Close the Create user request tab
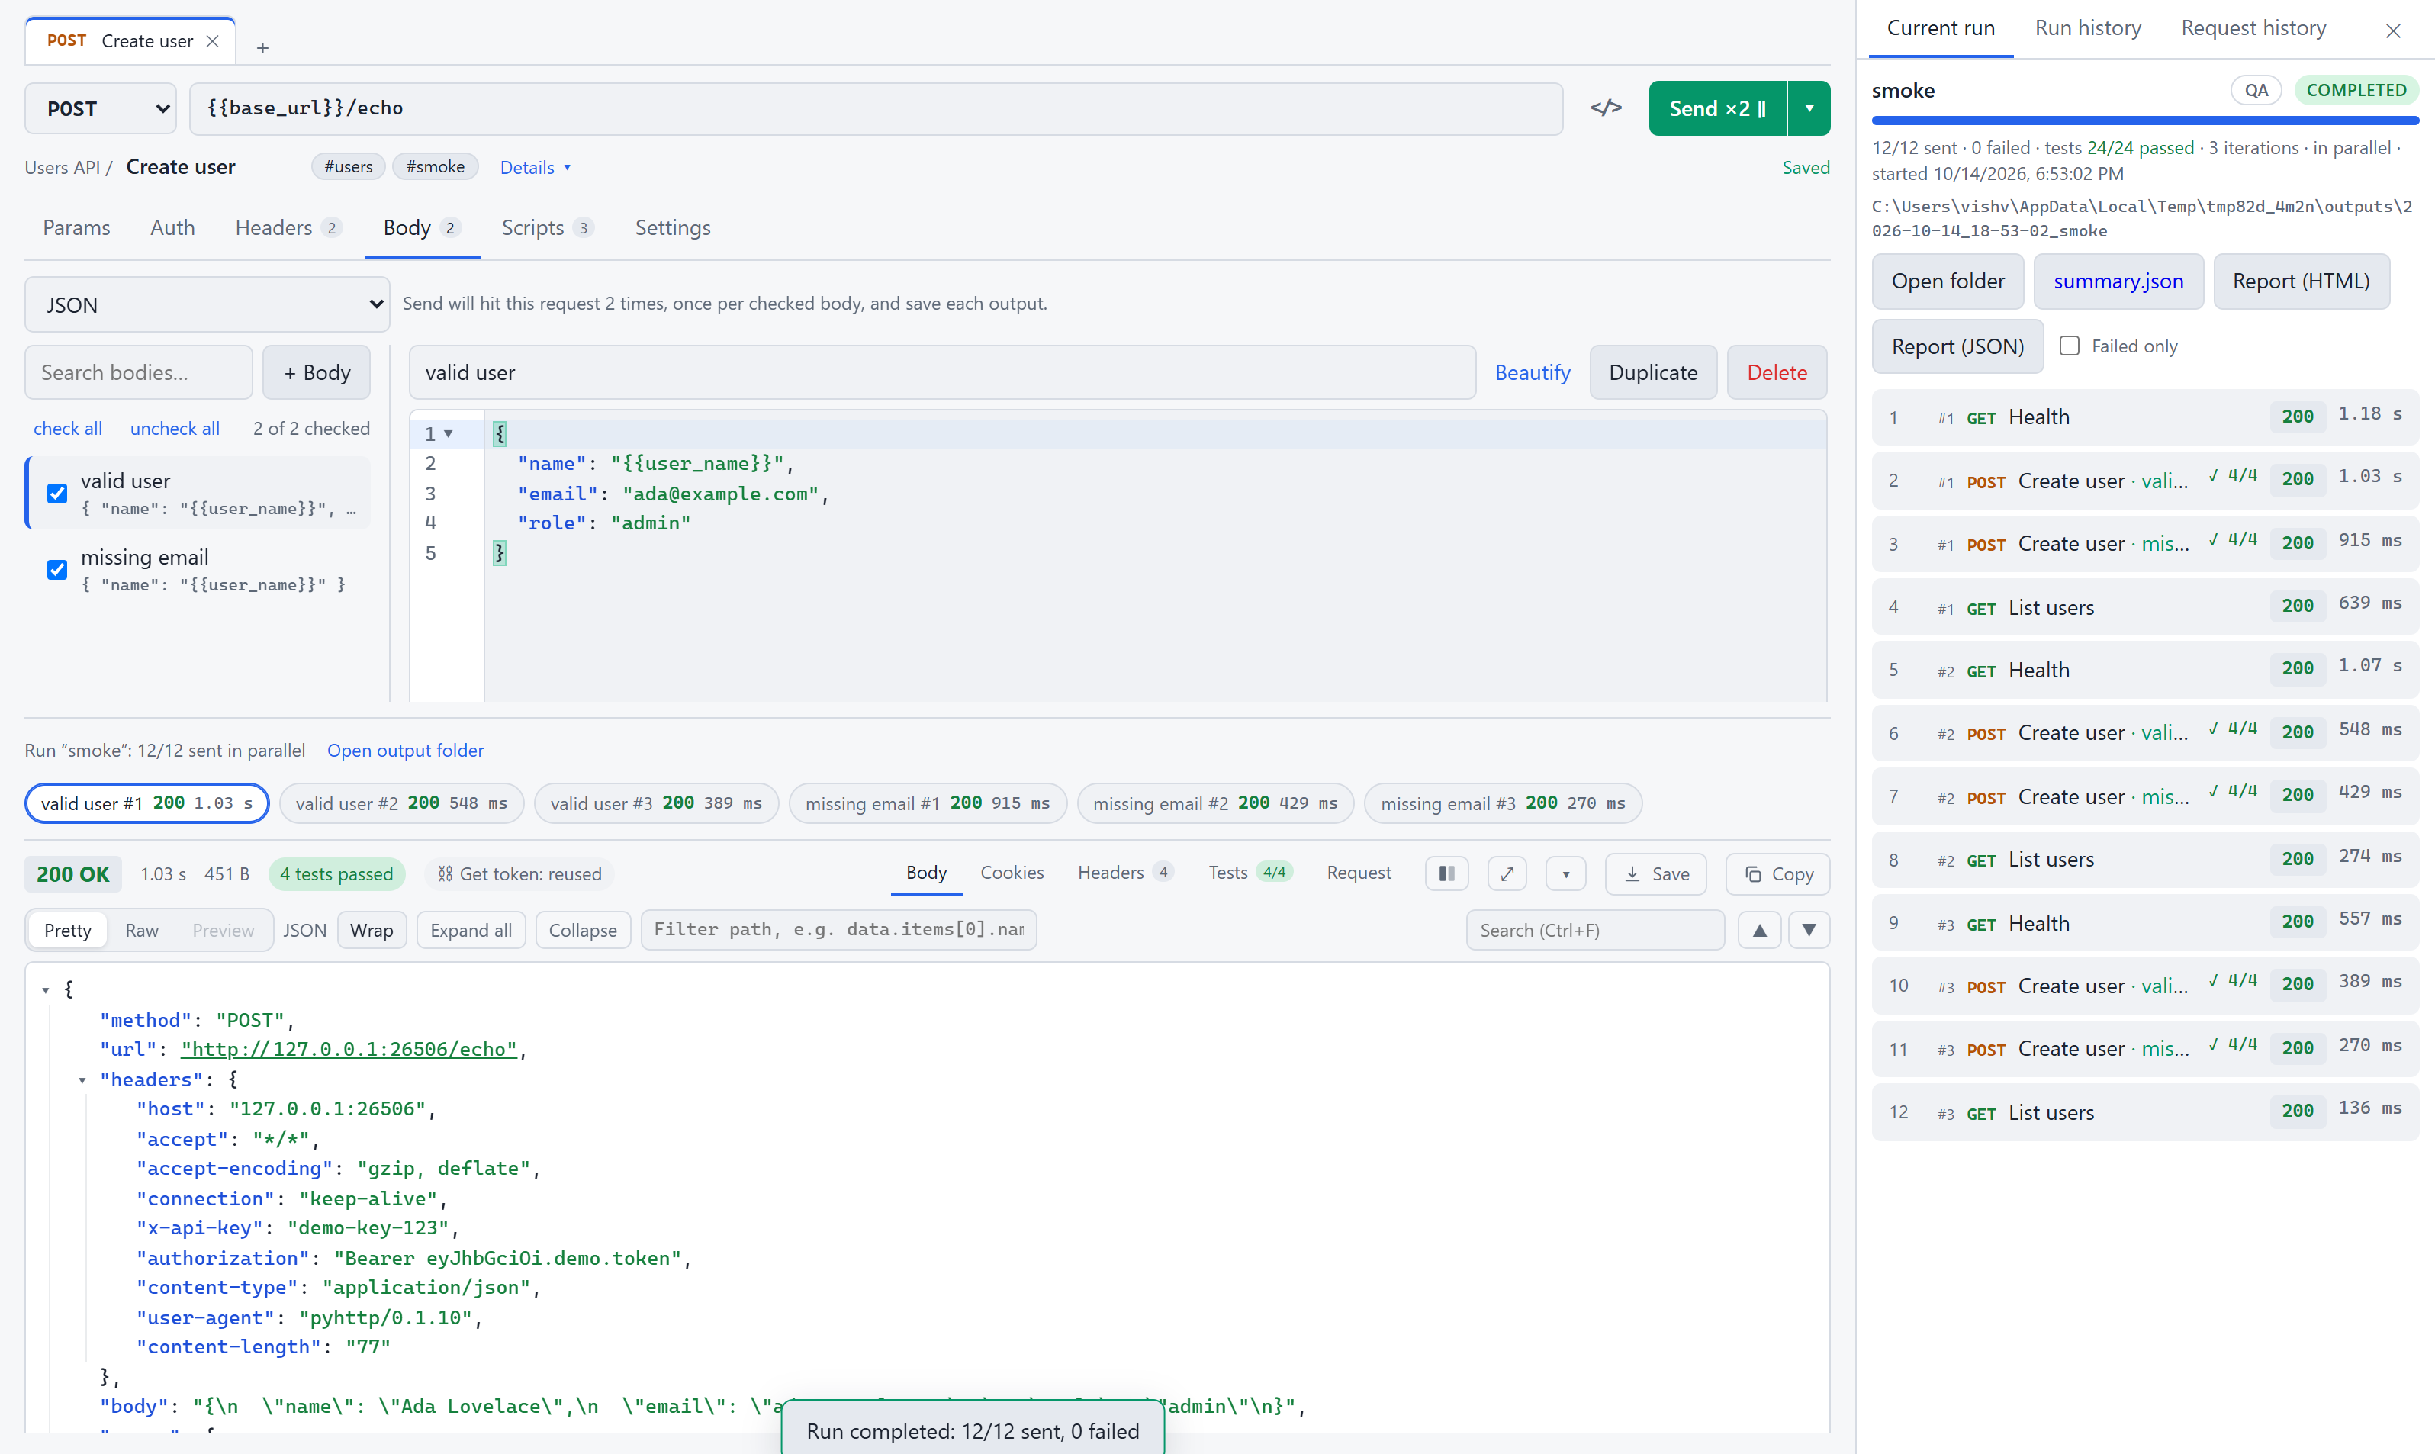2435x1454 pixels. pyautogui.click(x=213, y=41)
